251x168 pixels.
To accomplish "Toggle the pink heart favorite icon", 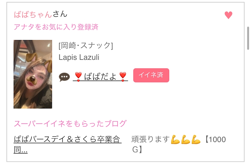I will coord(228,15).
